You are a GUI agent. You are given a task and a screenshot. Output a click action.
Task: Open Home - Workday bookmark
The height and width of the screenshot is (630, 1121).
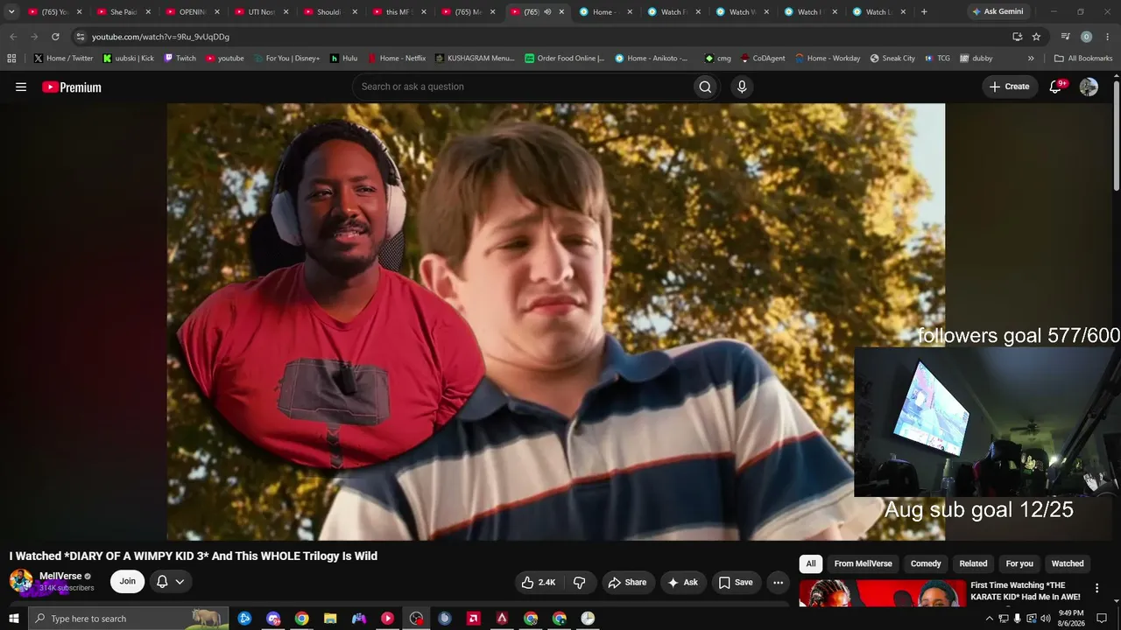[828, 59]
